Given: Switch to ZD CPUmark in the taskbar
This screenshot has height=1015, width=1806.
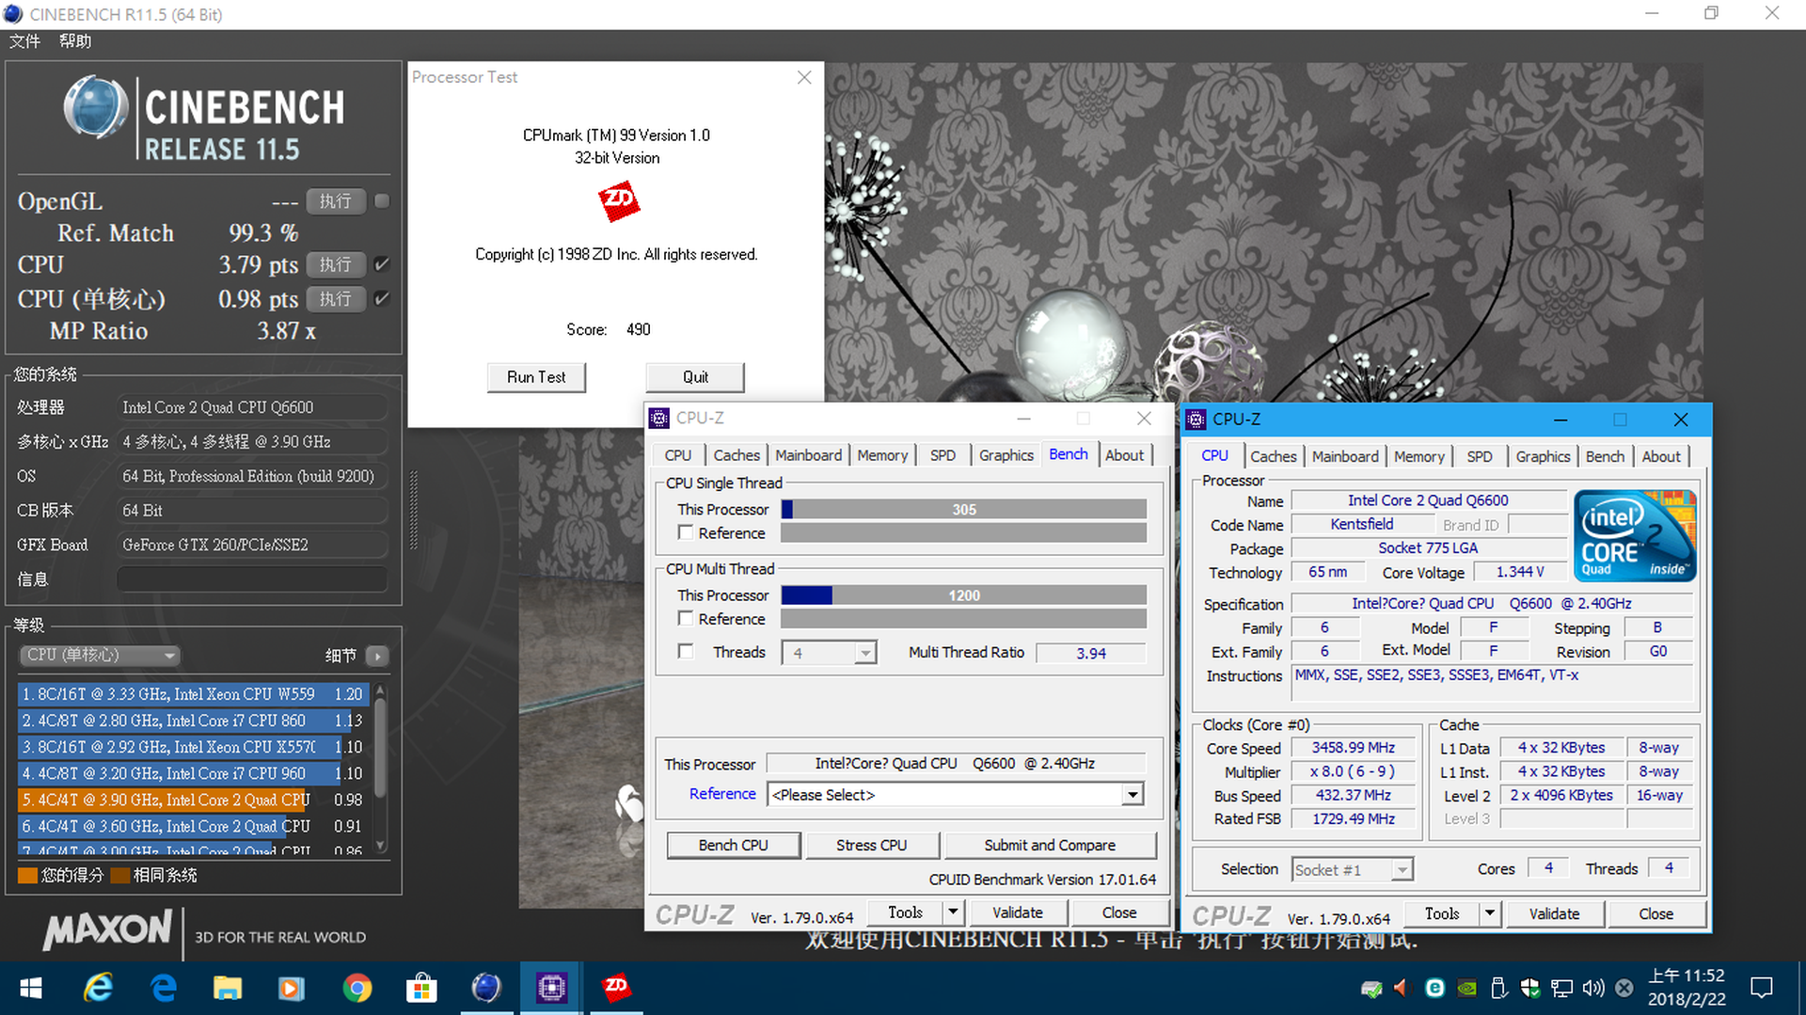Looking at the screenshot, I should (616, 988).
